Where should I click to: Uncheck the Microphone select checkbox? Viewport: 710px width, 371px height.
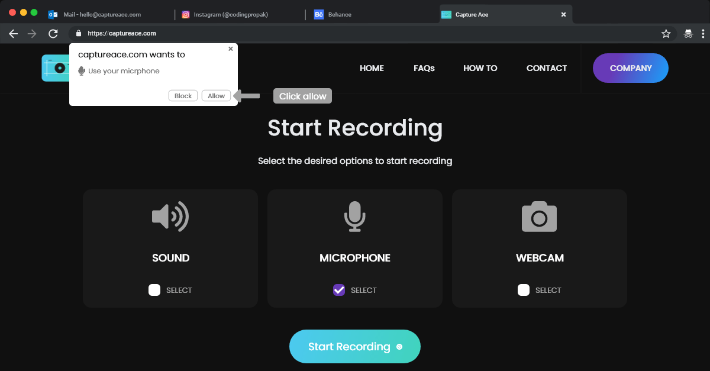(x=339, y=290)
